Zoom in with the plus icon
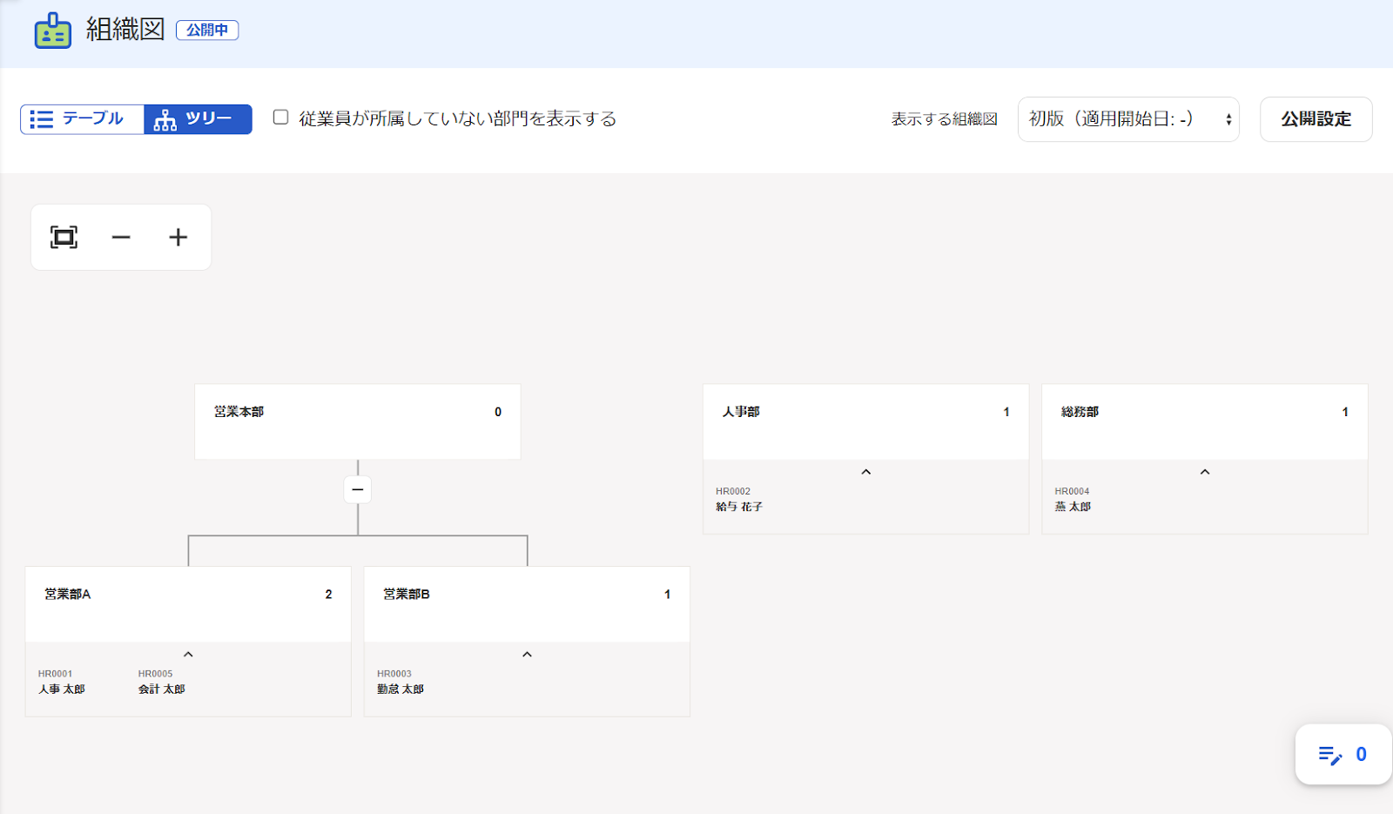1393x814 pixels. (178, 237)
